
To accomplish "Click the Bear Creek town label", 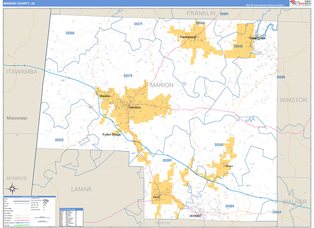I will [x=257, y=38].
